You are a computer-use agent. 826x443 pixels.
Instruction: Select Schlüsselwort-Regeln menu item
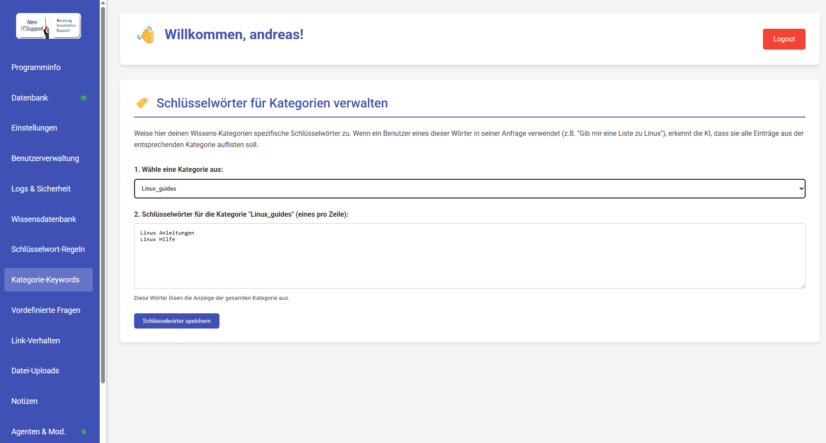[48, 249]
